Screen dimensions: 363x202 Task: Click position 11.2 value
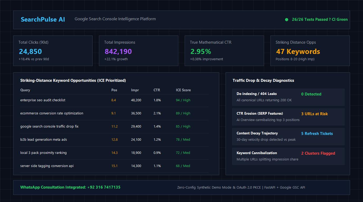click(x=114, y=127)
